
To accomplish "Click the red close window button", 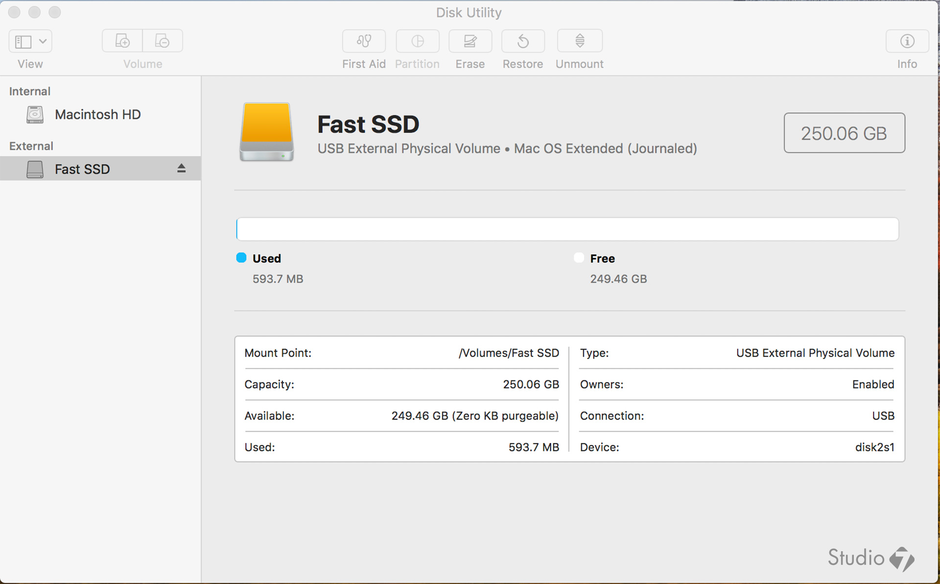I will pyautogui.click(x=15, y=12).
